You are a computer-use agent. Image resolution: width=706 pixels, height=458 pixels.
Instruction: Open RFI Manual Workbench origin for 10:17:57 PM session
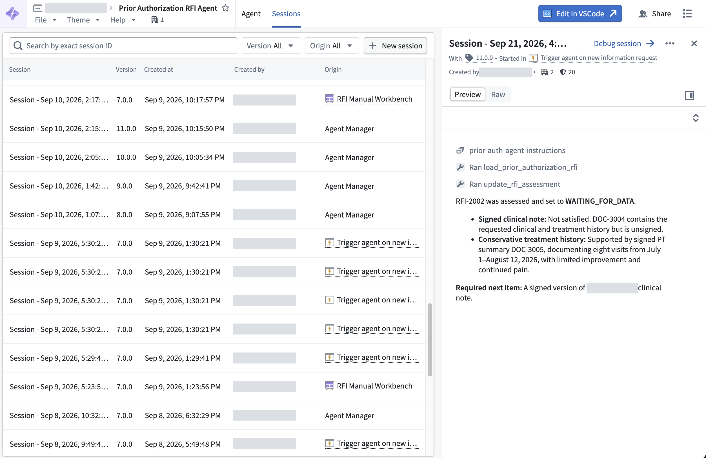coord(368,99)
